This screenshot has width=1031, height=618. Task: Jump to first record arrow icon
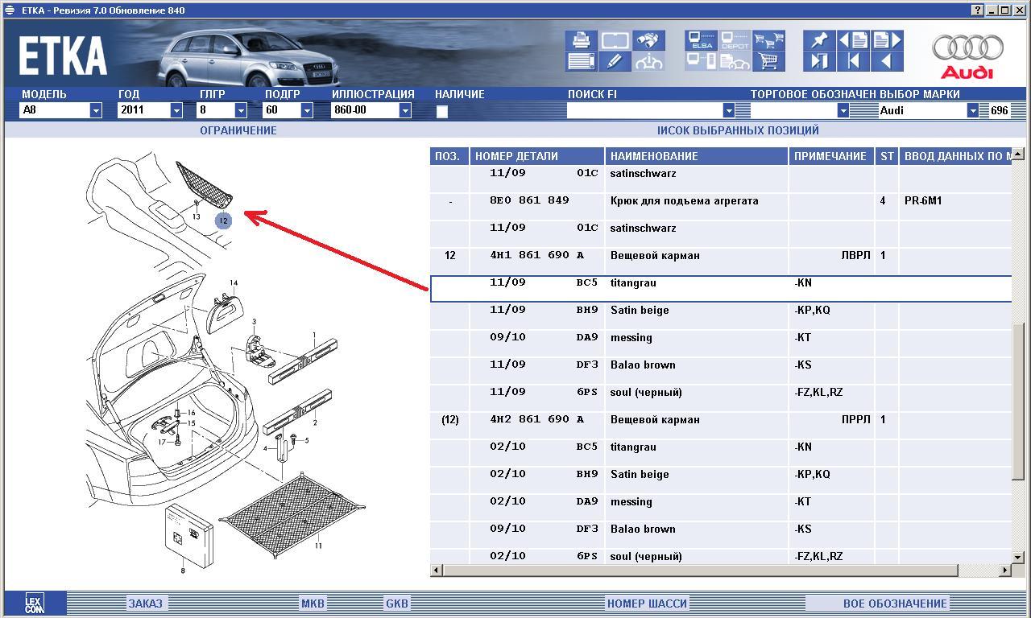click(853, 61)
